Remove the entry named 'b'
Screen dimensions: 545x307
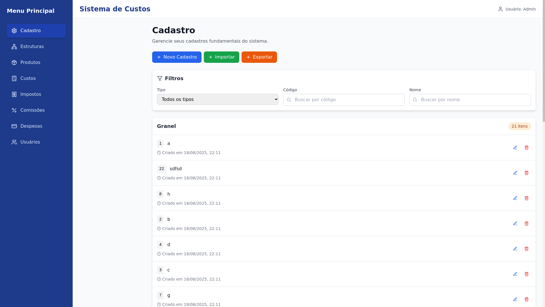pyautogui.click(x=527, y=223)
